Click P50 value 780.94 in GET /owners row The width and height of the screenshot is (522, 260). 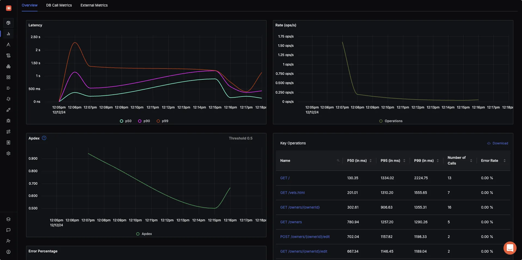[x=353, y=222]
